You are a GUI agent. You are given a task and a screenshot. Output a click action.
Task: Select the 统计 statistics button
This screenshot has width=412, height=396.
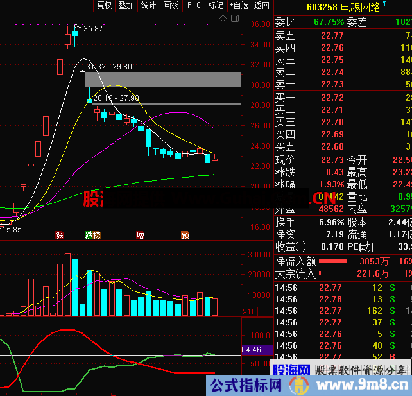pos(148,6)
